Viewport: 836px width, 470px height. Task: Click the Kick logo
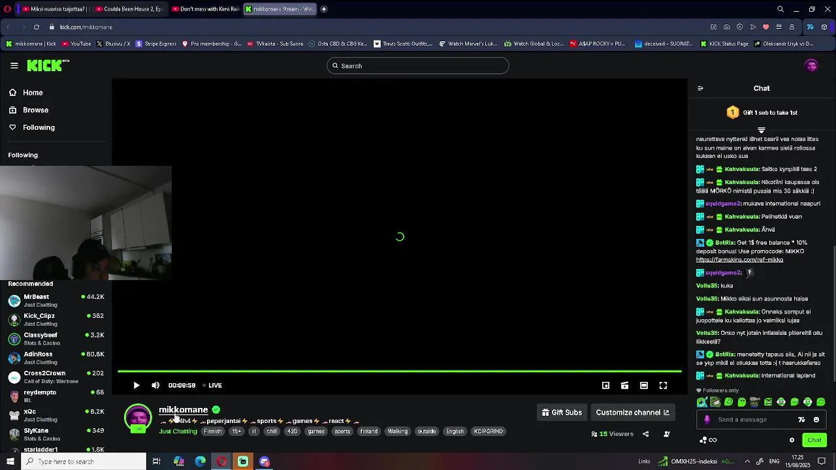48,65
